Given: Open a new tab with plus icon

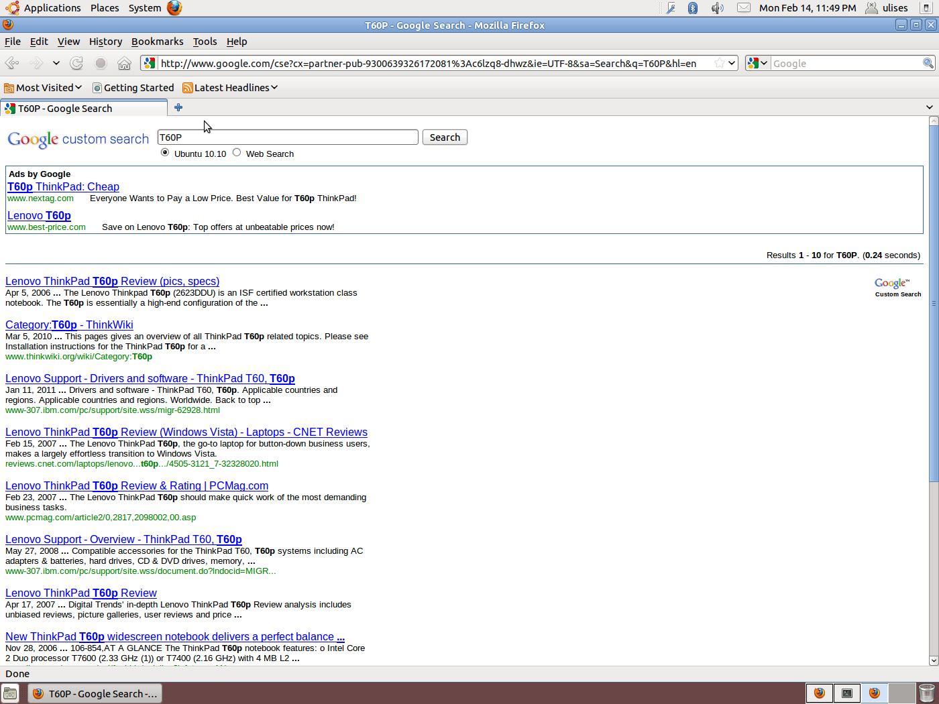Looking at the screenshot, I should 178,108.
